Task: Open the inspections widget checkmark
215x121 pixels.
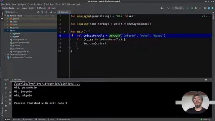Action: coord(203,16)
